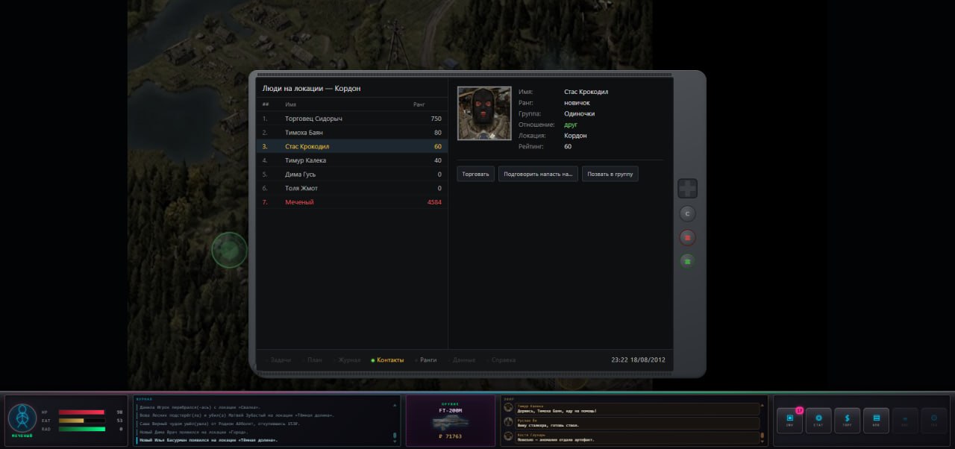Click rank value 4584 for Меченый
Screen dimensions: 955x449
(434, 202)
